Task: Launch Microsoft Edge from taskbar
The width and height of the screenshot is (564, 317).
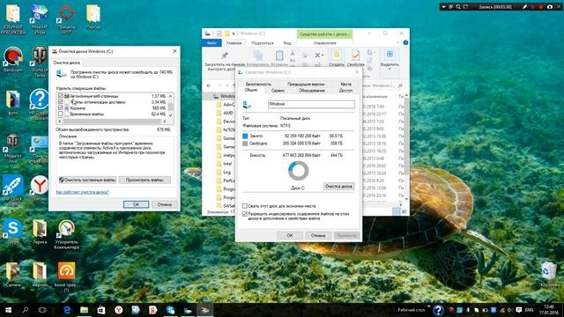Action: pyautogui.click(x=67, y=309)
